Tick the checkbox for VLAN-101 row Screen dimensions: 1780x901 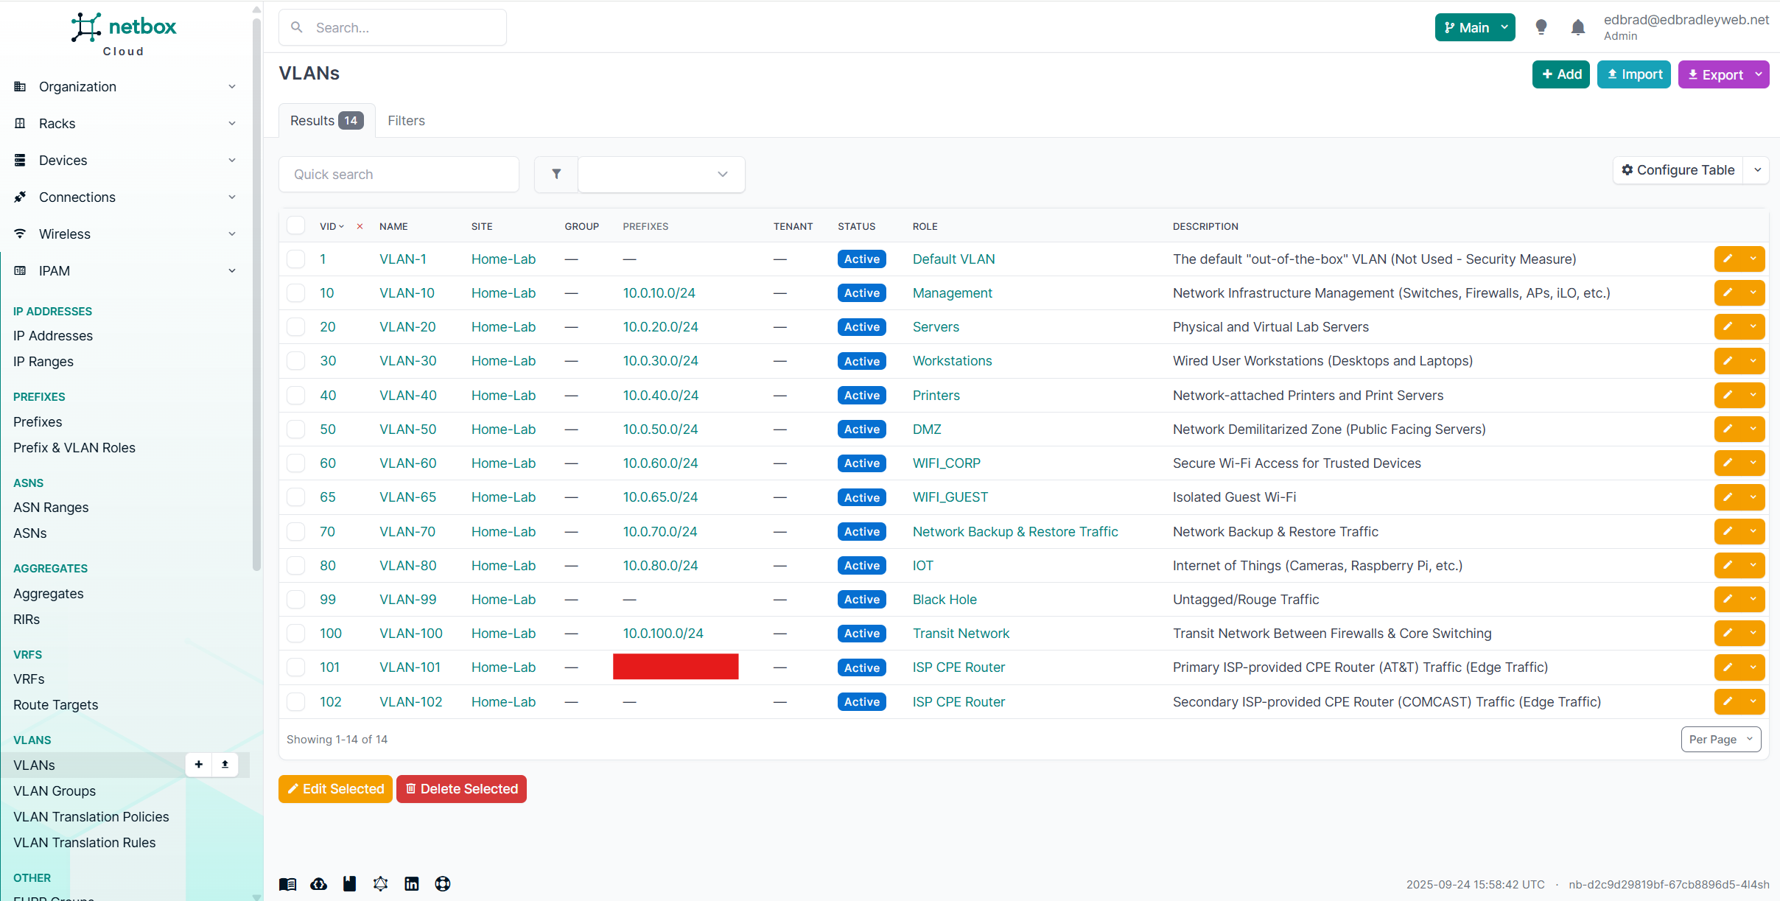pyautogui.click(x=296, y=667)
